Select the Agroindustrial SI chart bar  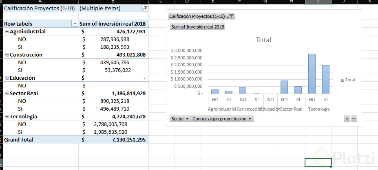click(229, 92)
